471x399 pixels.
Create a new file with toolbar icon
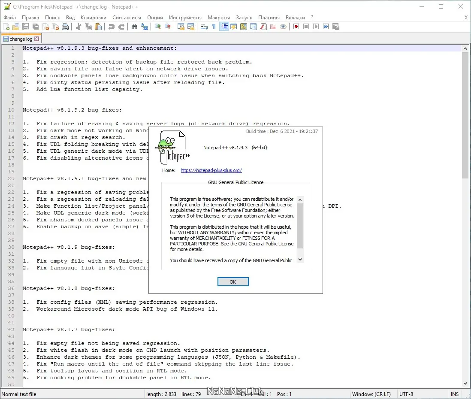6,27
